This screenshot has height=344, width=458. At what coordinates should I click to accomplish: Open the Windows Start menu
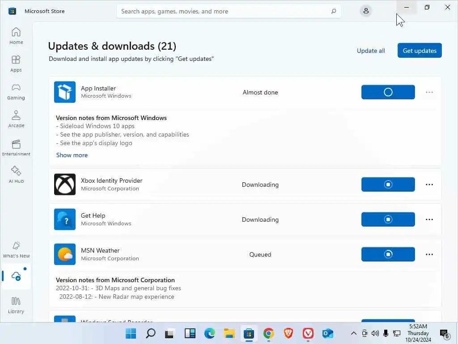[131, 333]
